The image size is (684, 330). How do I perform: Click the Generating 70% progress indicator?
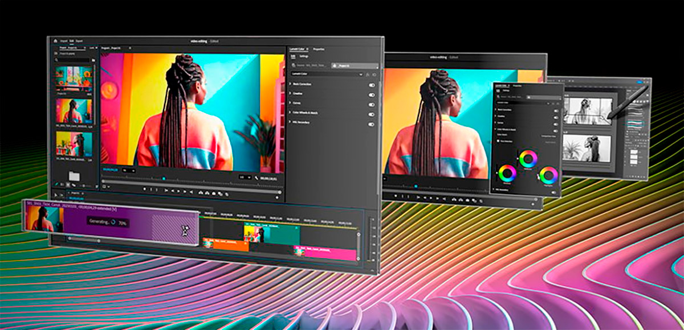(x=108, y=222)
